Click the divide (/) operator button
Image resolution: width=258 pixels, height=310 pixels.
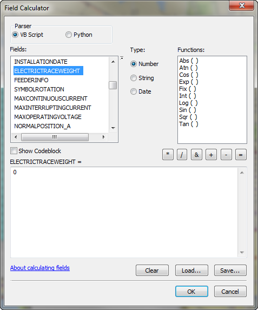click(182, 155)
